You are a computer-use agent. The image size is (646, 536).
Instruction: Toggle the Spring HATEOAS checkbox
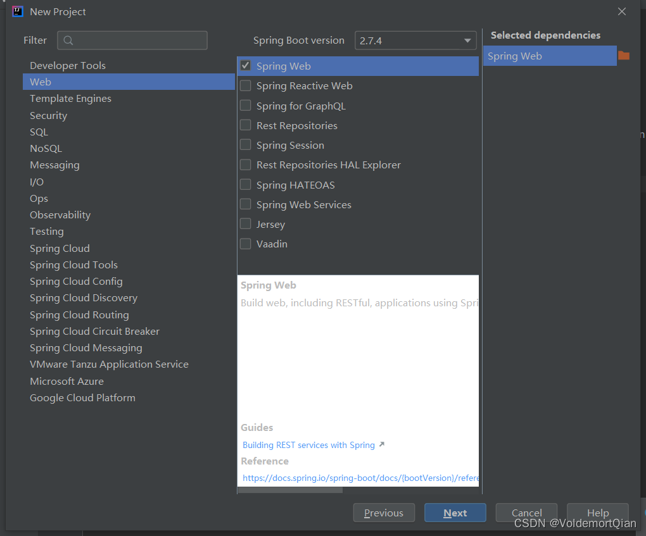(x=246, y=184)
